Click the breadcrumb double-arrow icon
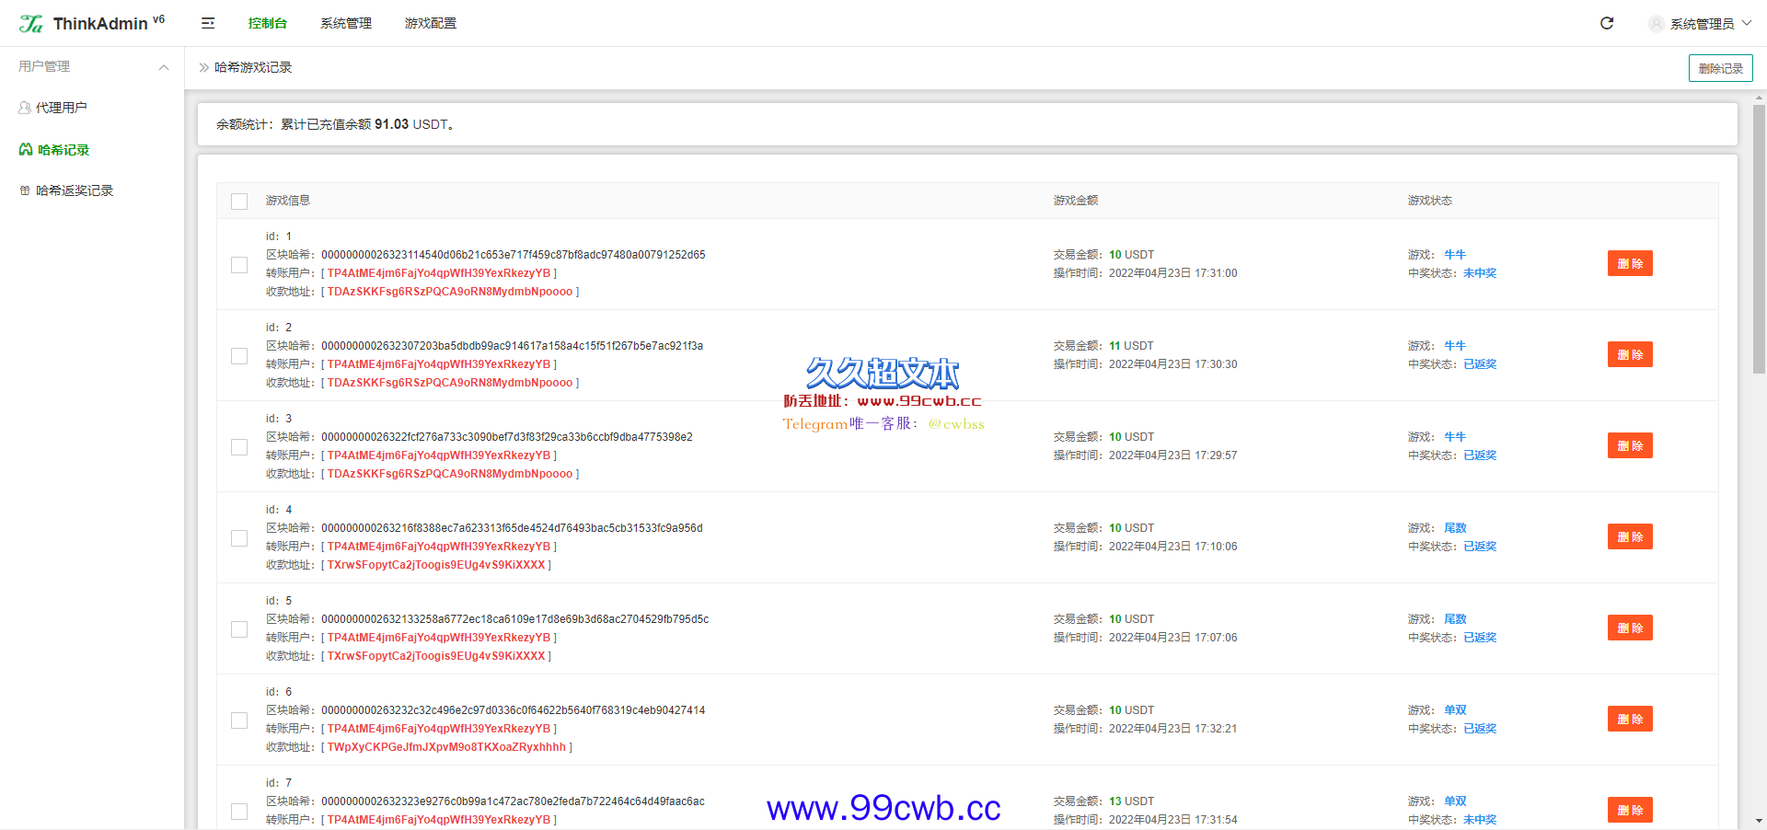This screenshot has width=1767, height=830. point(204,67)
